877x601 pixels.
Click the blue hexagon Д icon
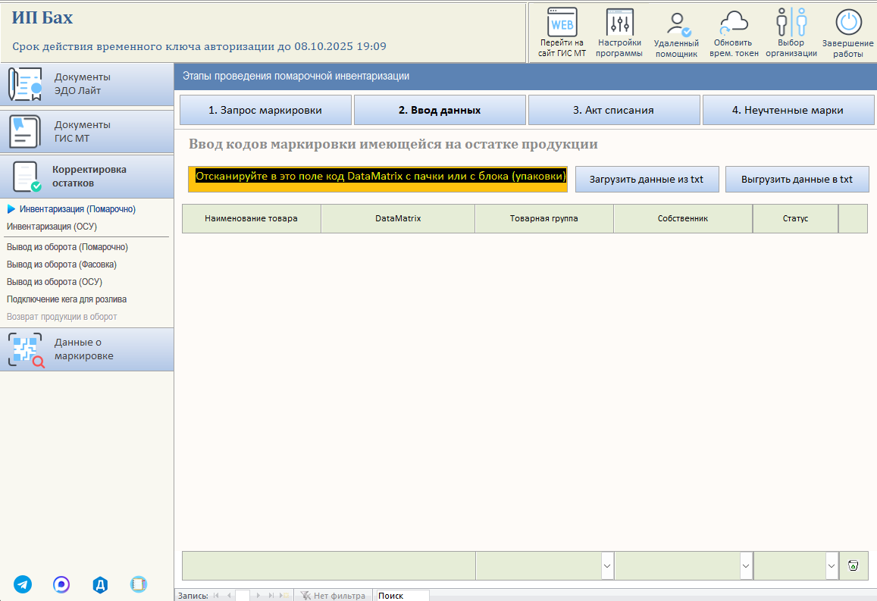click(100, 584)
